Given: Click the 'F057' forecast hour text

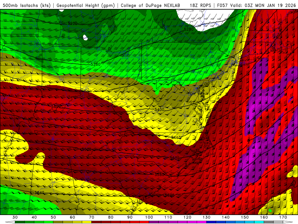Looking at the screenshot, I should point(222,6).
